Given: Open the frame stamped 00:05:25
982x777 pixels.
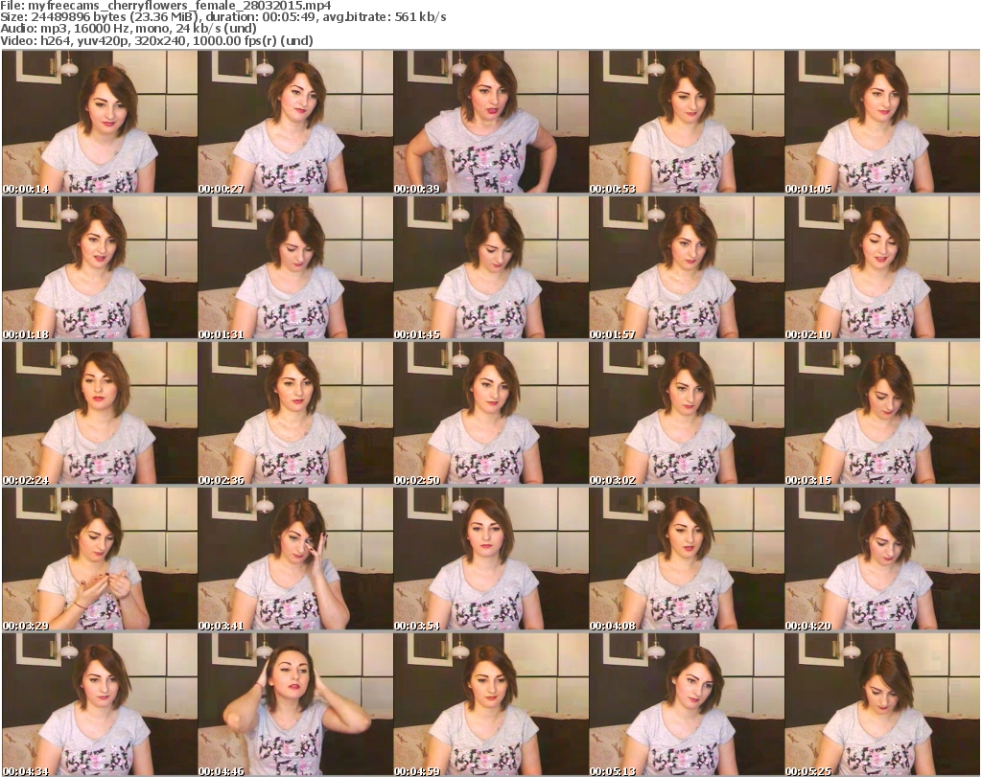Looking at the screenshot, I should point(882,705).
